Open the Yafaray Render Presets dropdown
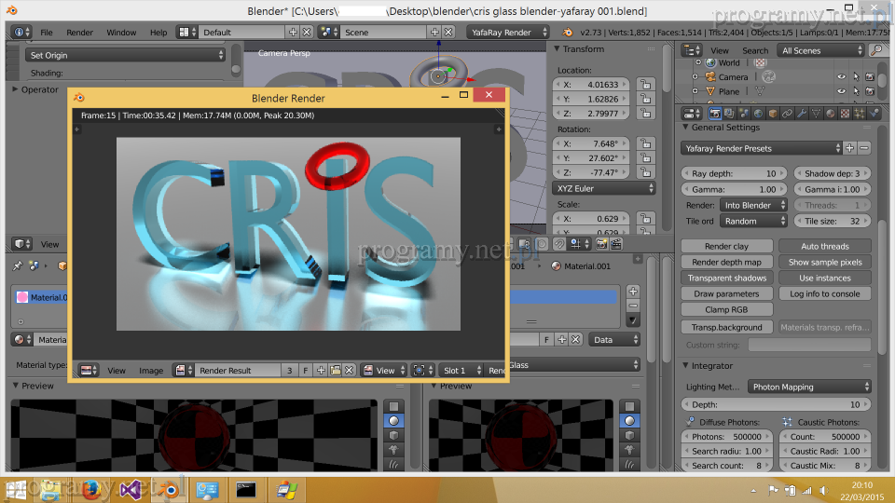 (x=761, y=148)
